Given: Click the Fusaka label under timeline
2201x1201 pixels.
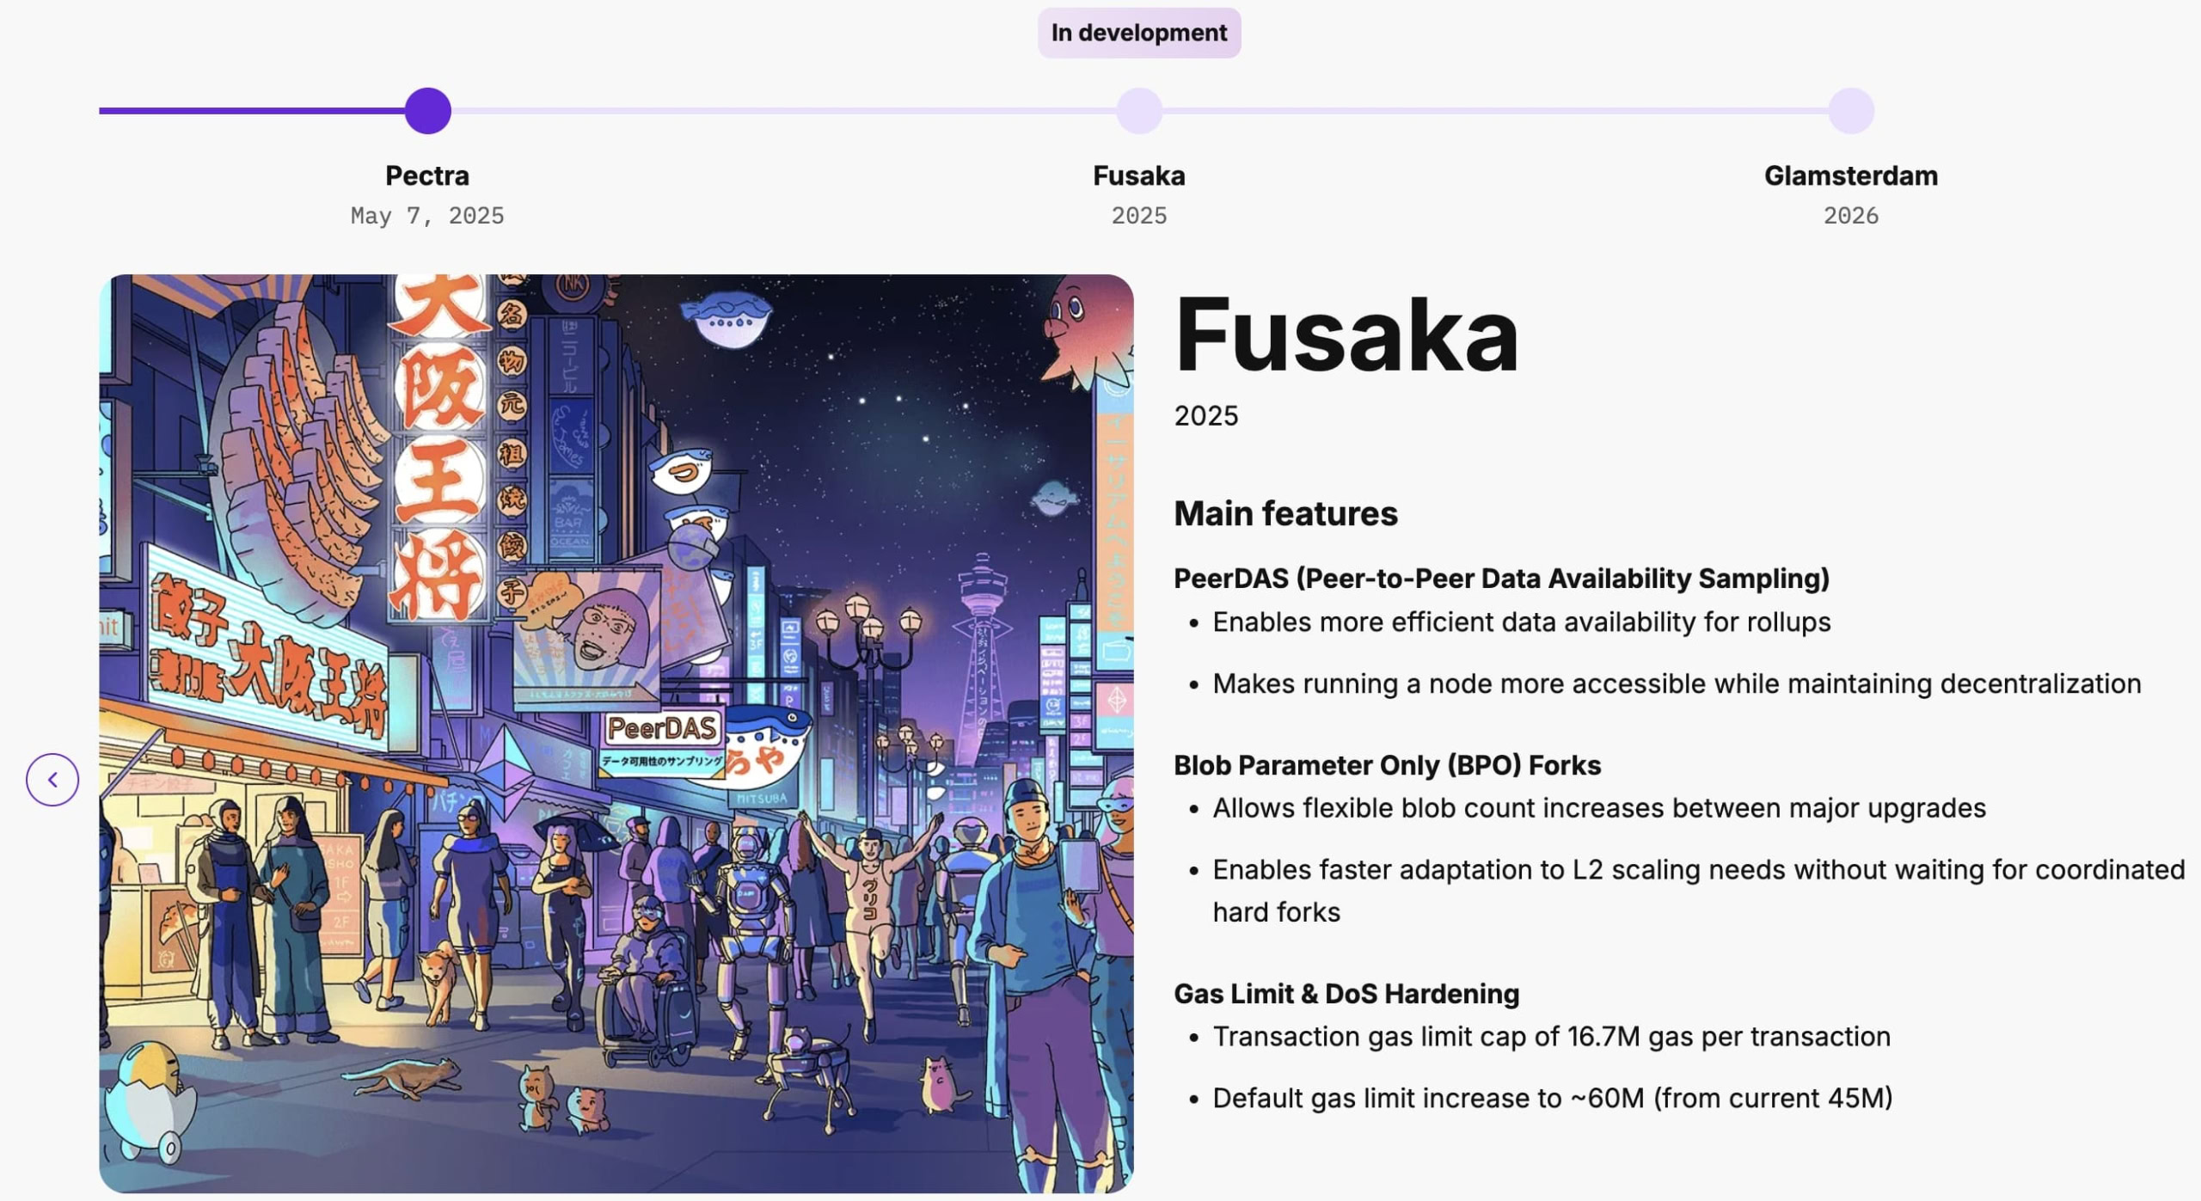Looking at the screenshot, I should coord(1139,176).
